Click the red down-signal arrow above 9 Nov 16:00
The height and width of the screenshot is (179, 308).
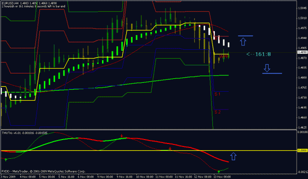122,136
